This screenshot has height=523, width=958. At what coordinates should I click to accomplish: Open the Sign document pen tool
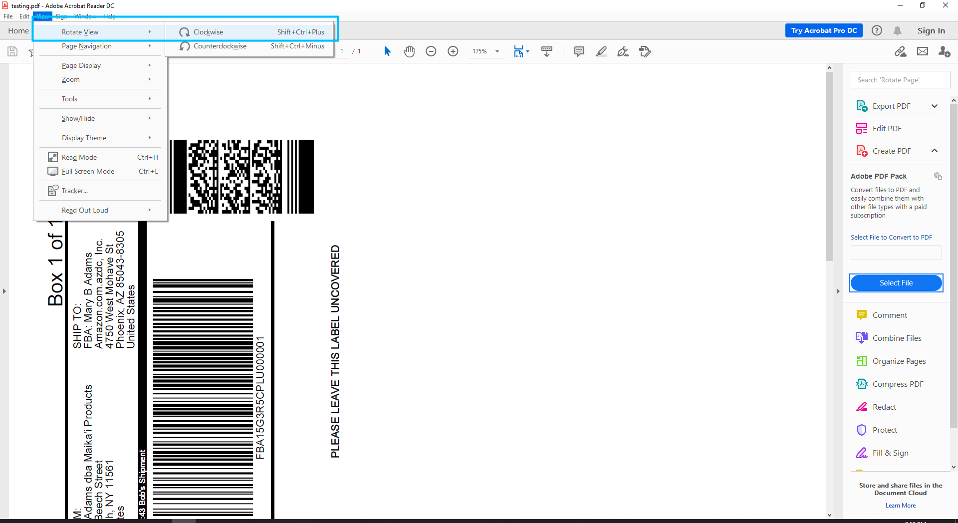[x=623, y=51]
